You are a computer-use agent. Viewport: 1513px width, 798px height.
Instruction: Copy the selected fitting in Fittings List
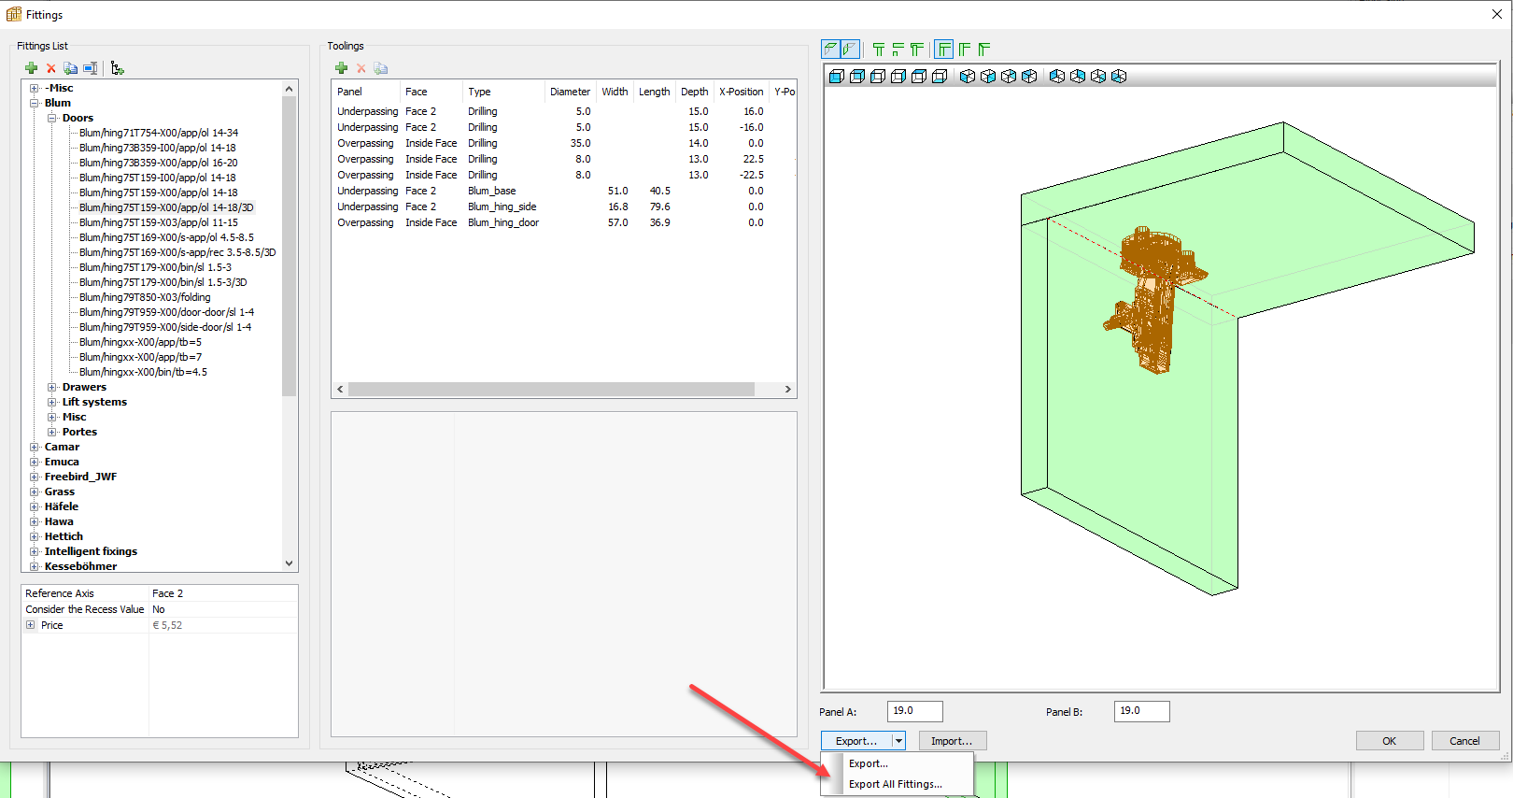pyautogui.click(x=71, y=68)
